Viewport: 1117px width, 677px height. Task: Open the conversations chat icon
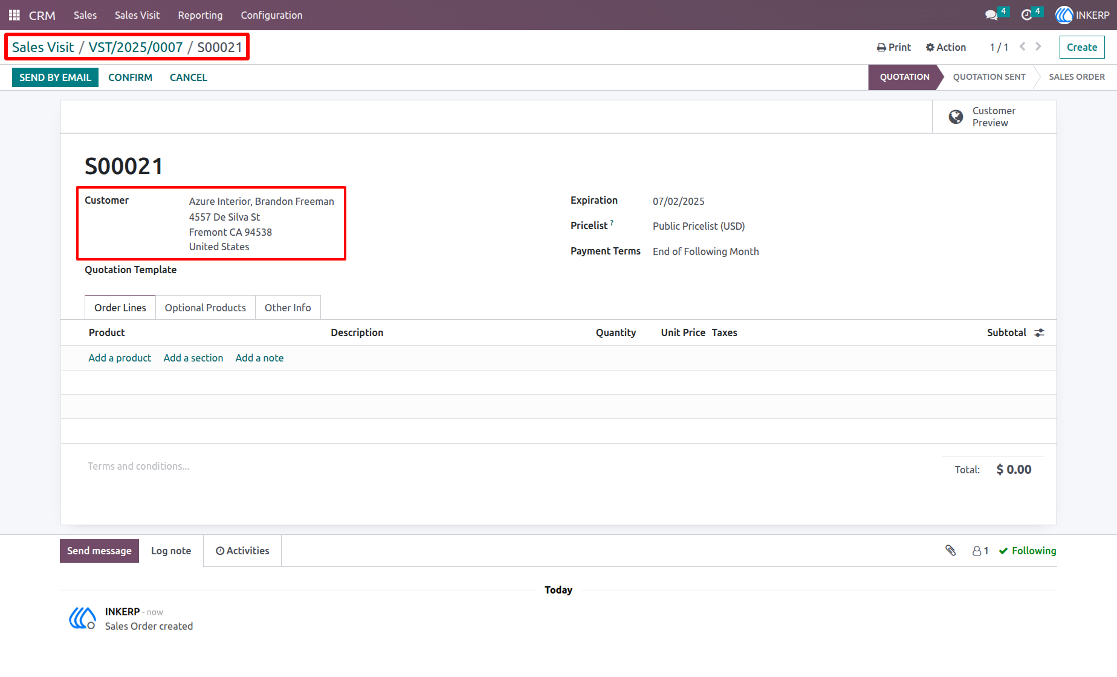click(991, 15)
